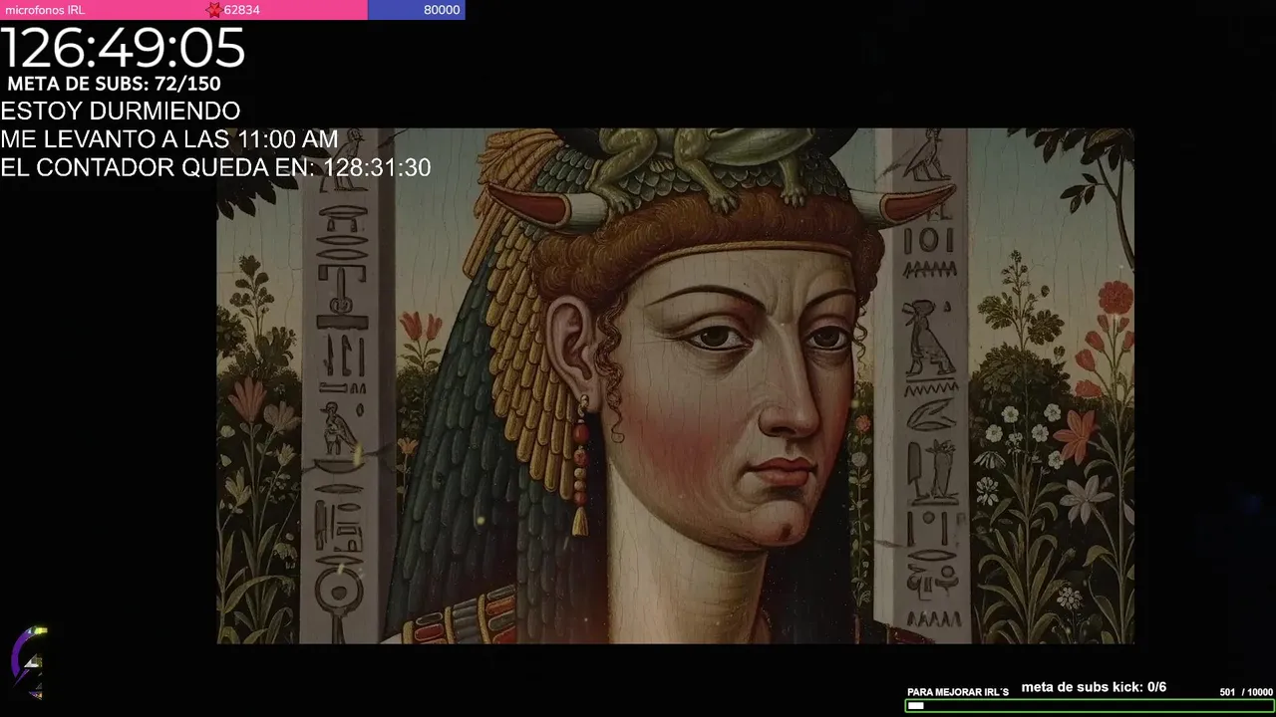Click the "microfonos IRL" label
Screen dimensions: 1276x717
pyautogui.click(x=45, y=10)
